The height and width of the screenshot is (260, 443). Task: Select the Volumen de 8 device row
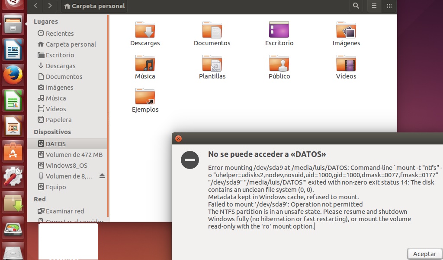[x=68, y=176]
